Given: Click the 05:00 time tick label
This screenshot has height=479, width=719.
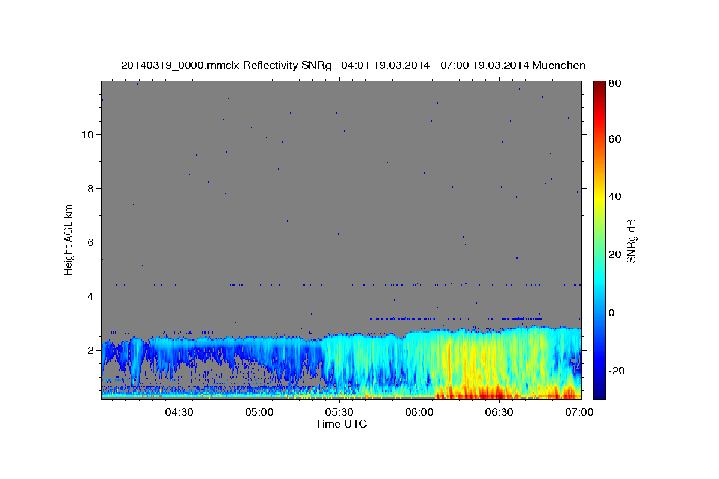Looking at the screenshot, I should click(x=260, y=413).
